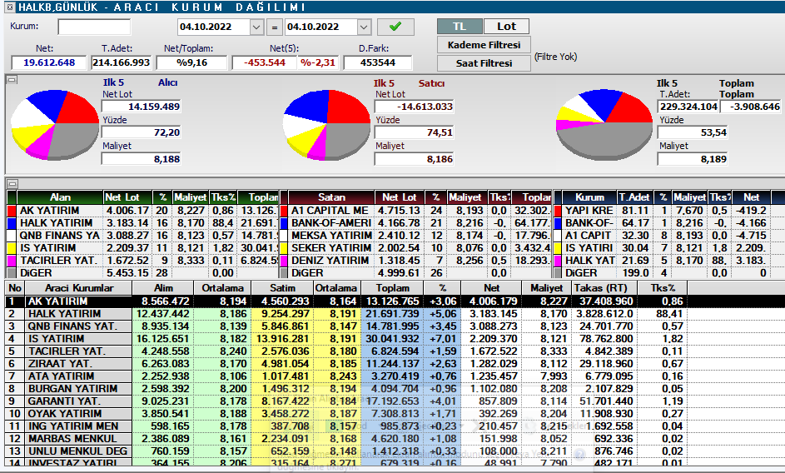The width and height of the screenshot is (785, 473).
Task: Click A1 CAPITAL ME in Satan table
Action: (330, 211)
